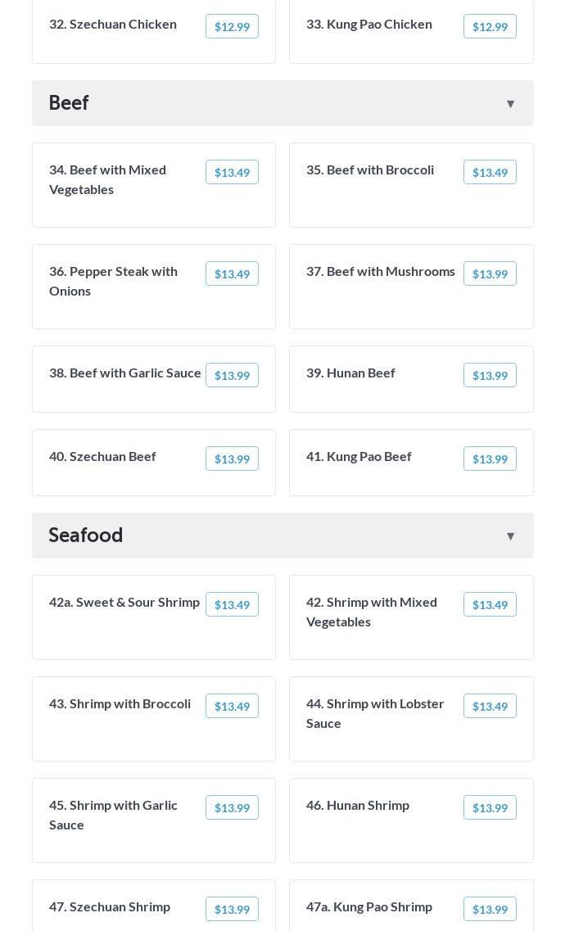565x931 pixels.
Task: Click Kung Pao Chicken $12.99 price
Action: (x=490, y=26)
